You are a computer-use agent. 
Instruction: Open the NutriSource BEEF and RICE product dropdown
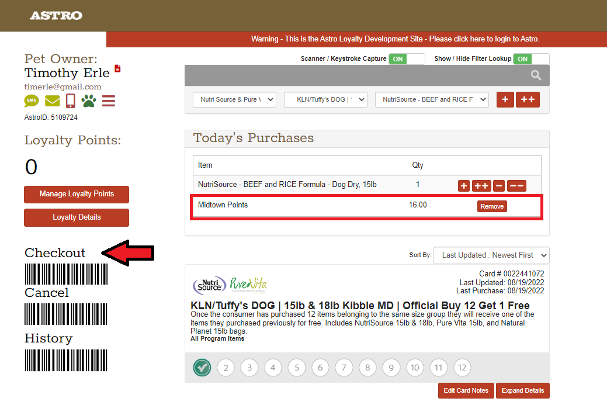pyautogui.click(x=432, y=99)
